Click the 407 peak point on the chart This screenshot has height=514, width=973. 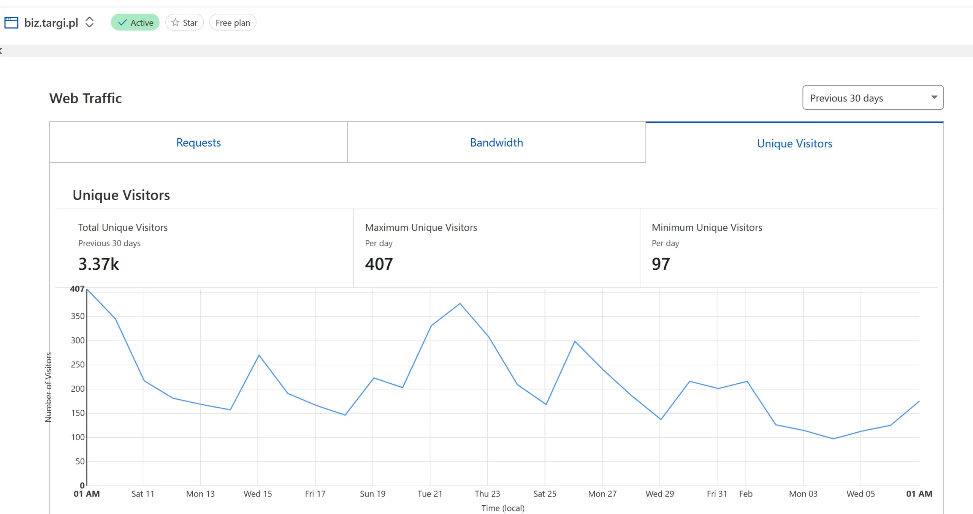(87, 290)
